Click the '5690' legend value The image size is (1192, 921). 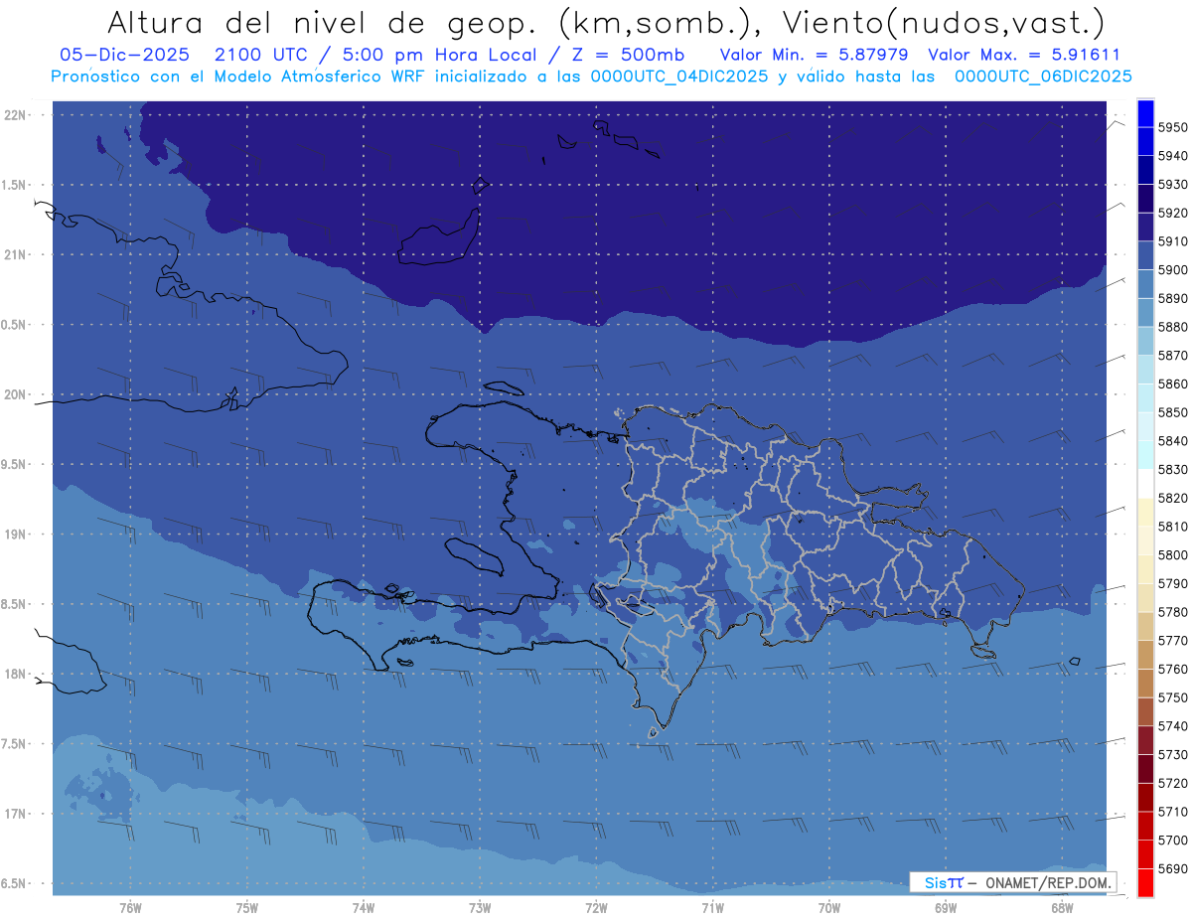1172,868
